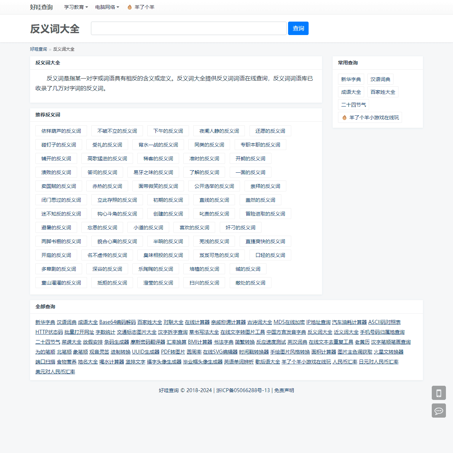The height and width of the screenshot is (453, 453).
Task: Open the 冒险进取的反义词 tag
Action: coord(265,214)
